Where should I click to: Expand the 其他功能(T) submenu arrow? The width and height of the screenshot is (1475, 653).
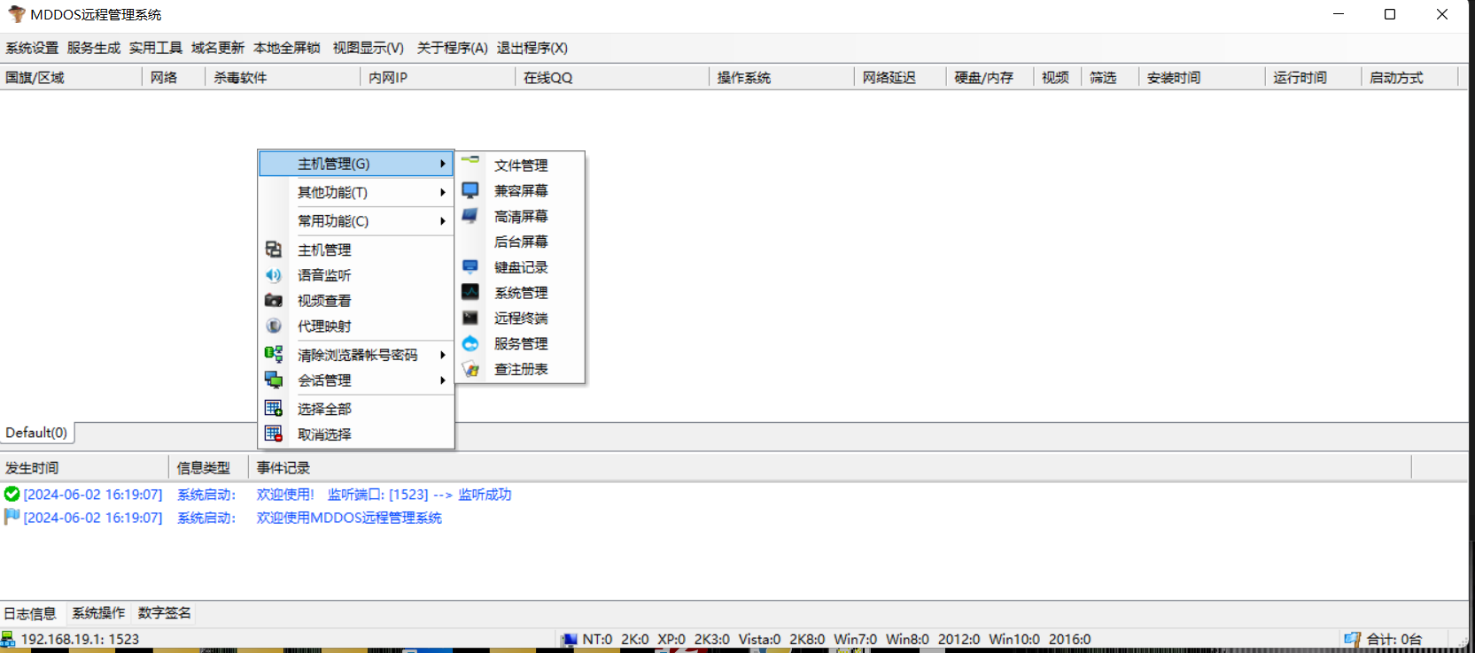point(443,192)
